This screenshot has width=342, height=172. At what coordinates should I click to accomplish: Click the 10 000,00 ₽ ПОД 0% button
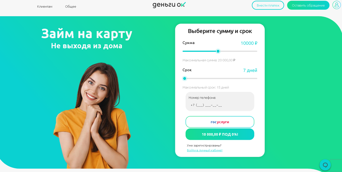pyautogui.click(x=220, y=134)
